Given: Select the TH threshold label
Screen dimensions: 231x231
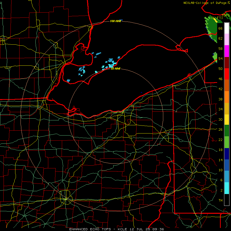Looking at the screenshot, I should (x=220, y=200).
